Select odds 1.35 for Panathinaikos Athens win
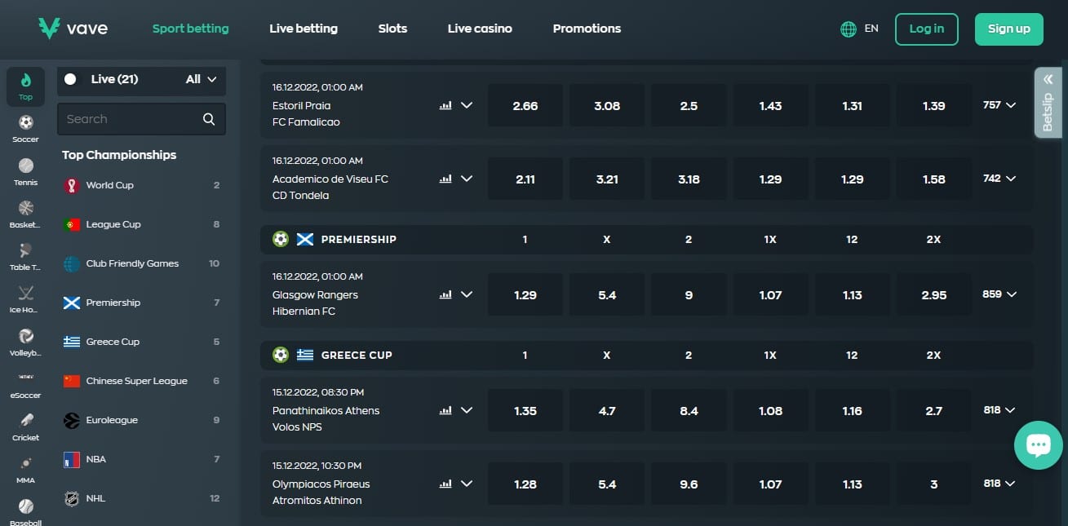 [x=525, y=410]
